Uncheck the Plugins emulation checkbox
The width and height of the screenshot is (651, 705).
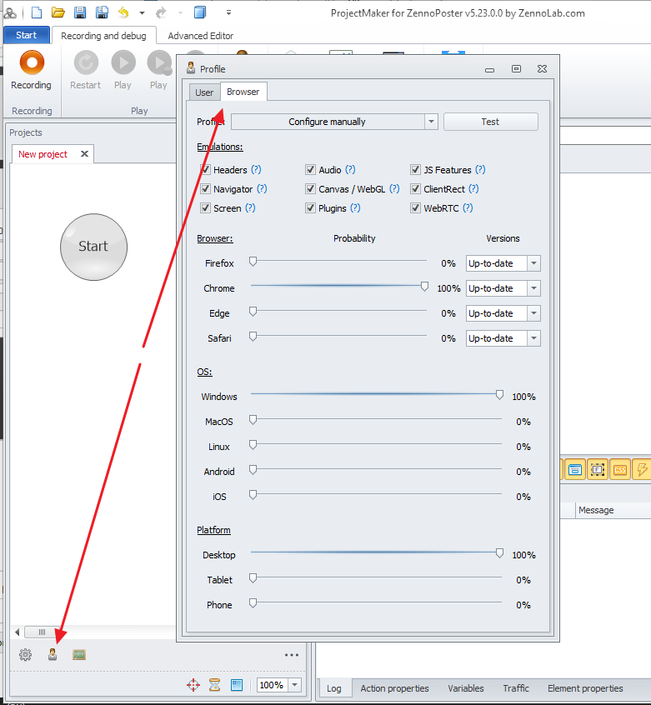(x=310, y=207)
